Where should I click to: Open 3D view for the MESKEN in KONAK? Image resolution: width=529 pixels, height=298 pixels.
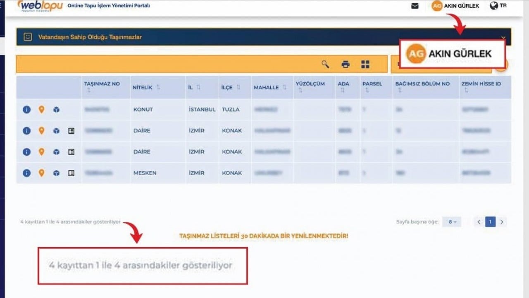(x=57, y=173)
